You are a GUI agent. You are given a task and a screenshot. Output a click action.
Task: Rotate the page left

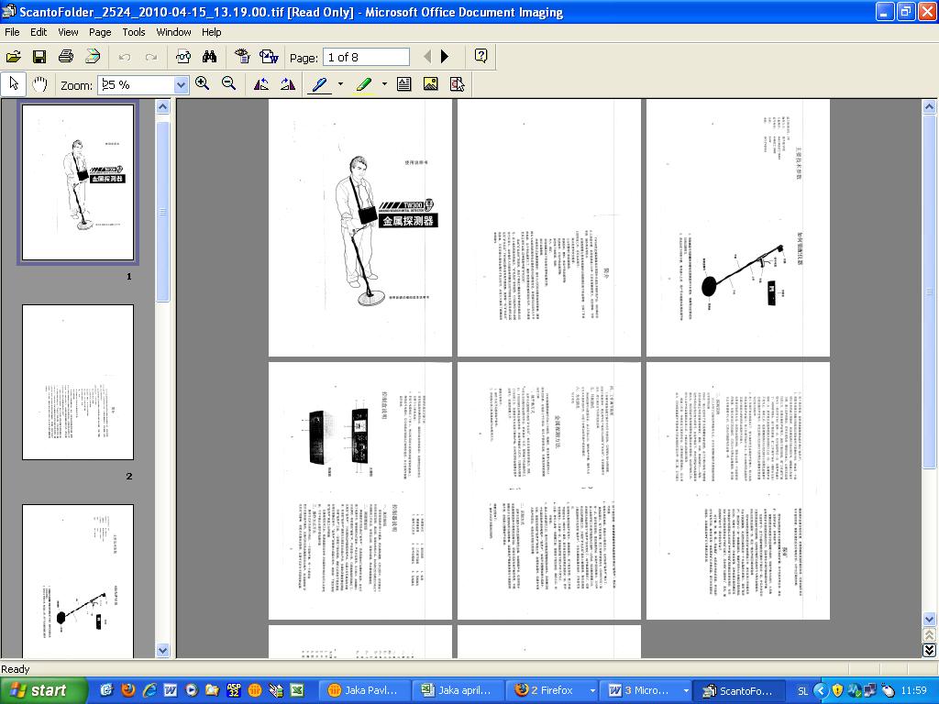pos(261,84)
